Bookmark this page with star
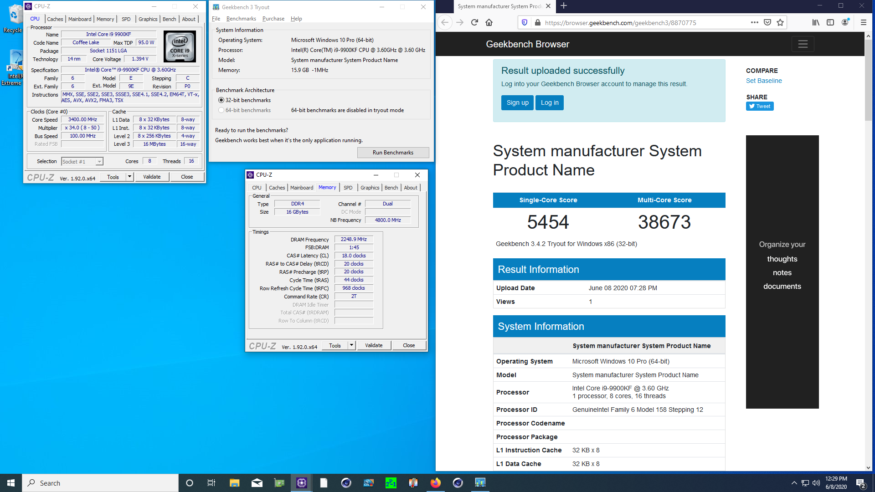This screenshot has width=875, height=492. tap(780, 22)
